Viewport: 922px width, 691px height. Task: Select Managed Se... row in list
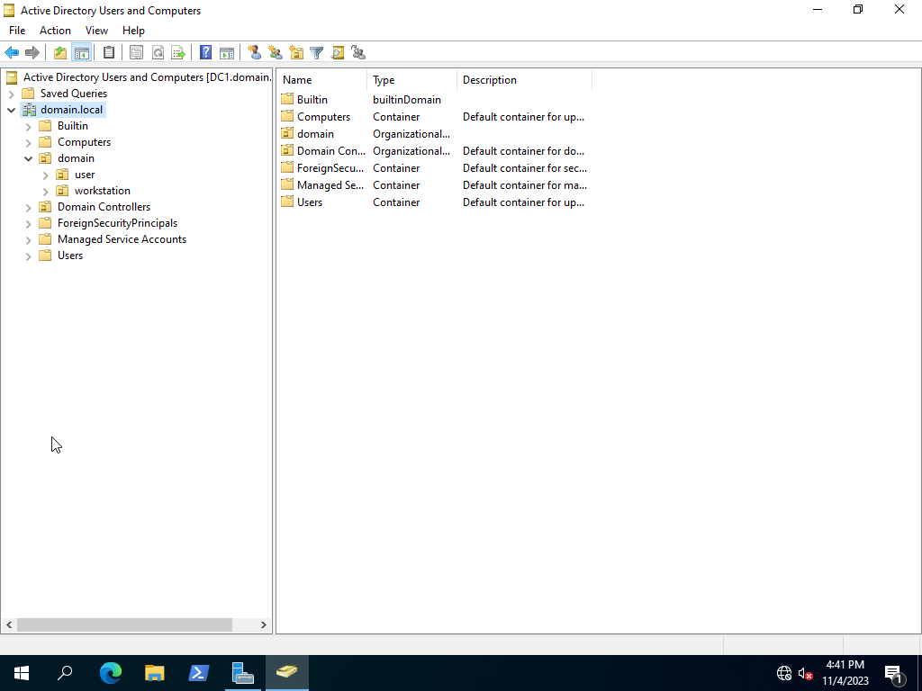pos(435,185)
